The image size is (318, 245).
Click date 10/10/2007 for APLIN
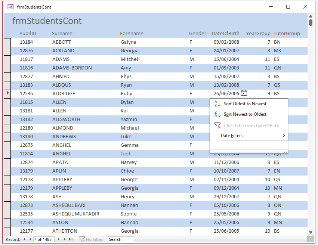point(226,171)
